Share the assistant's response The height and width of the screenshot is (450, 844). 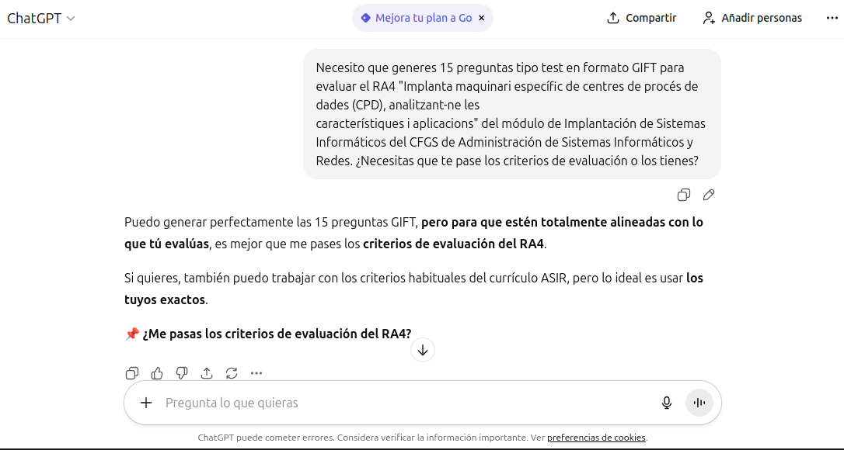point(207,373)
